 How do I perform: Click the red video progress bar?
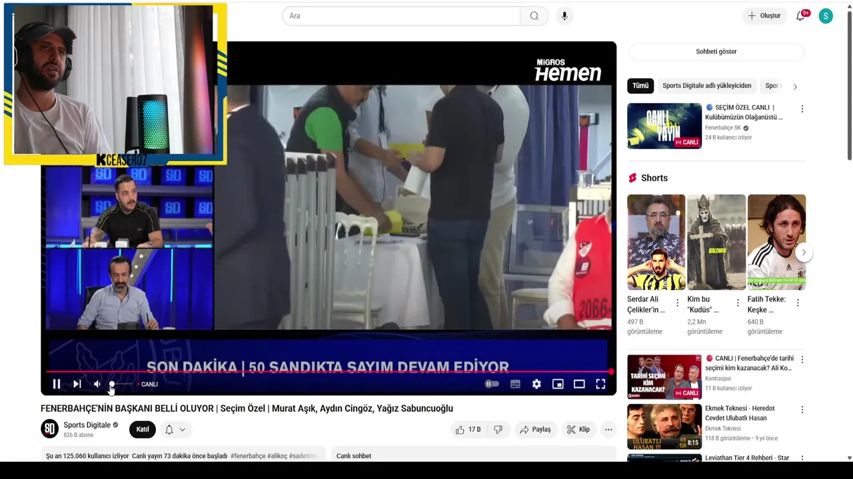click(x=329, y=372)
